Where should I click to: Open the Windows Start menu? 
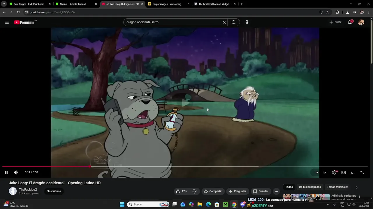122,204
